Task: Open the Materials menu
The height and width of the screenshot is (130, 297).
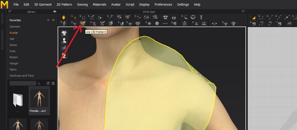Action: tap(99, 4)
